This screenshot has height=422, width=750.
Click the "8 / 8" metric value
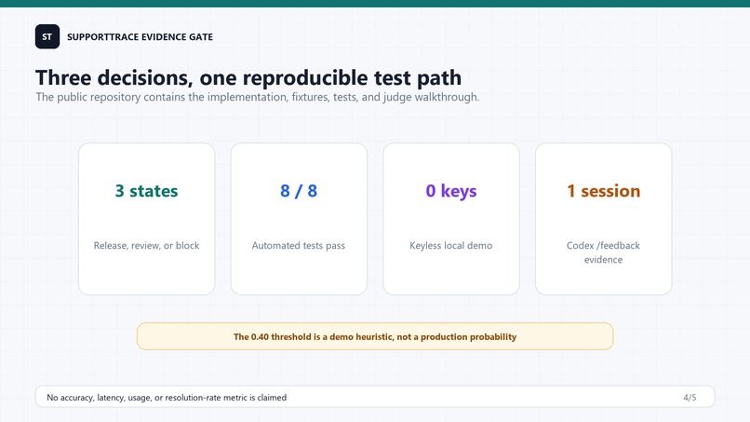[x=299, y=191]
